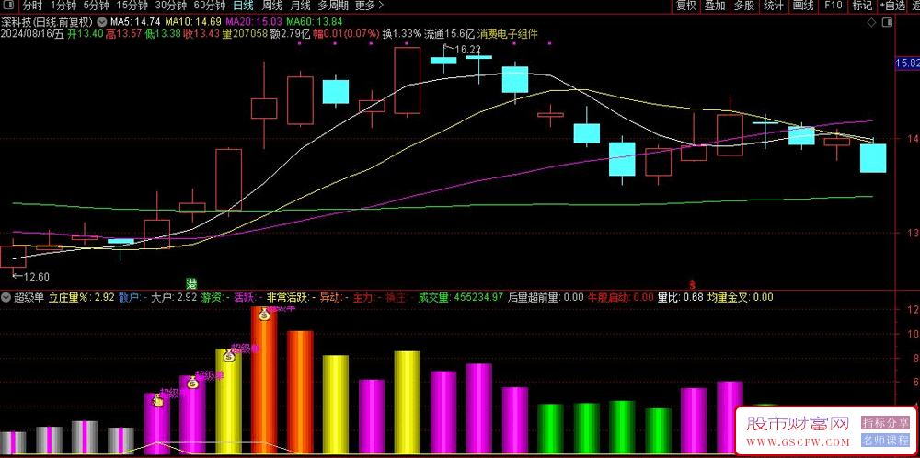Expand the 更多 period options

[370, 6]
